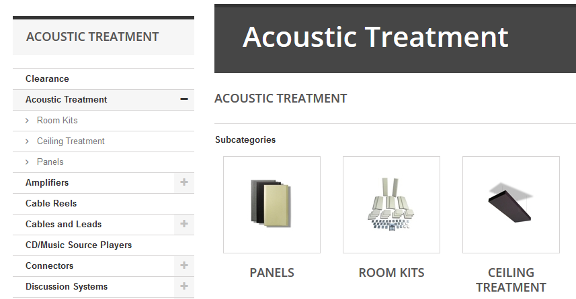Click the Ceiling Treatment sidebar sublink
The image size is (576, 299).
point(71,141)
